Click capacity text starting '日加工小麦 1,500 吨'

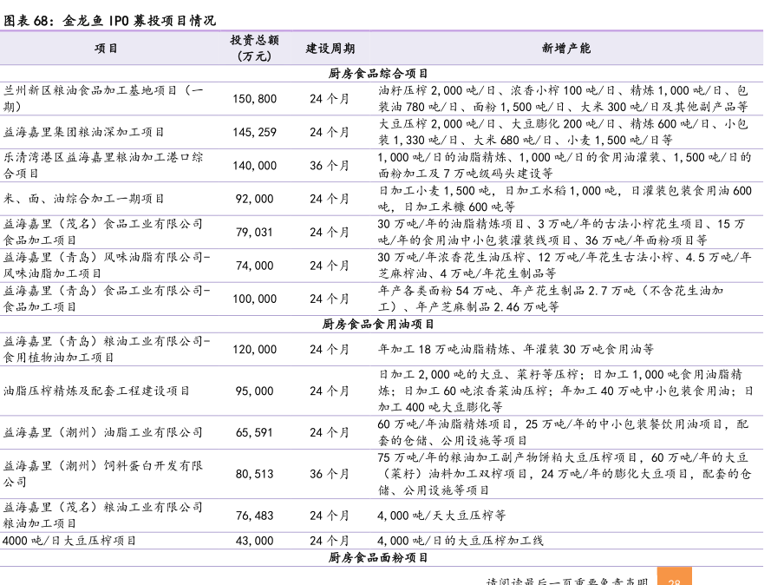[565, 199]
